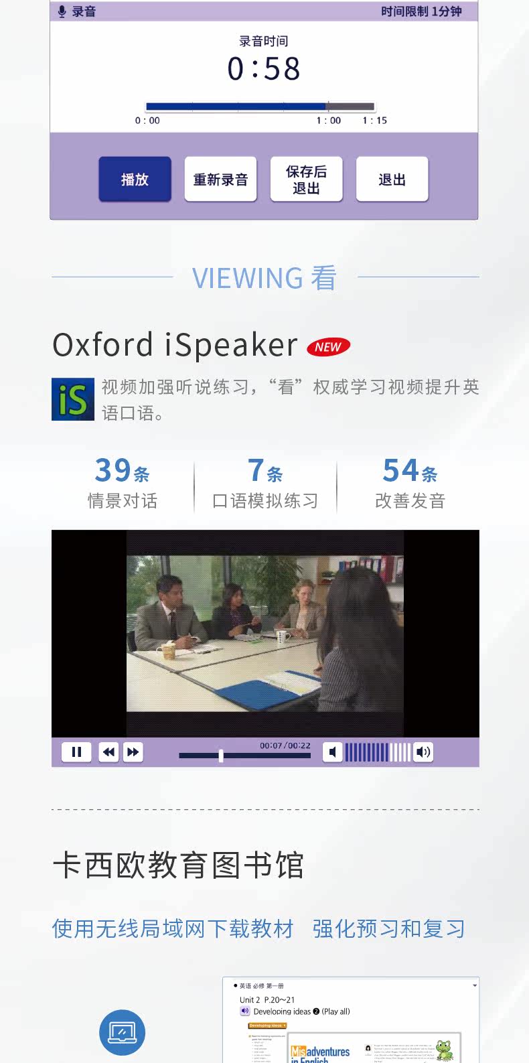Click the fast-forward button under the video
The height and width of the screenshot is (1063, 529).
[133, 752]
